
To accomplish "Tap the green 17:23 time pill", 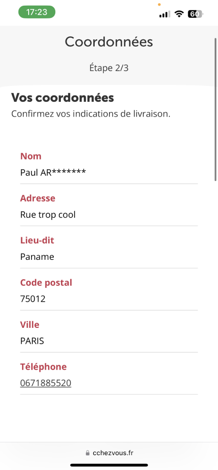I will coord(37,12).
